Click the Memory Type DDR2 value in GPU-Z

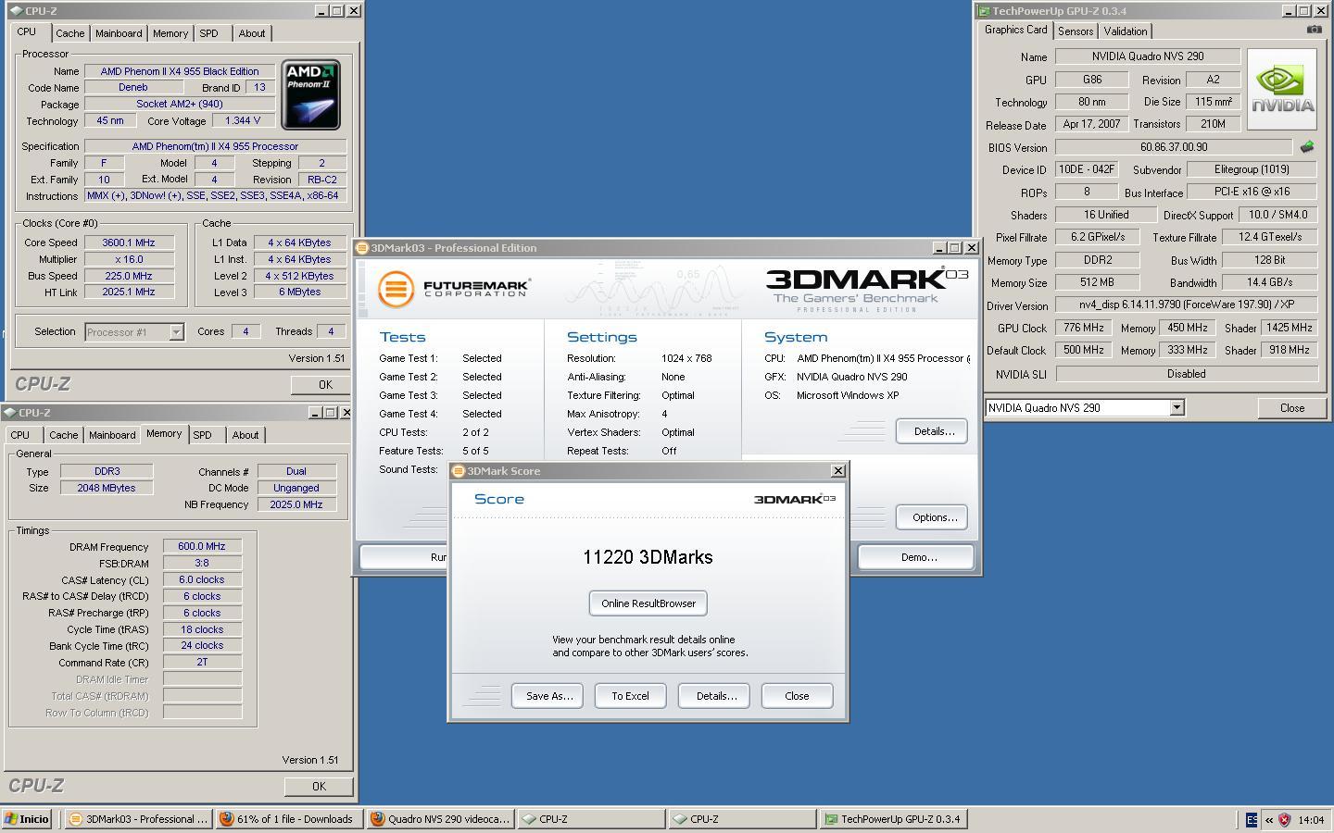(x=1097, y=260)
